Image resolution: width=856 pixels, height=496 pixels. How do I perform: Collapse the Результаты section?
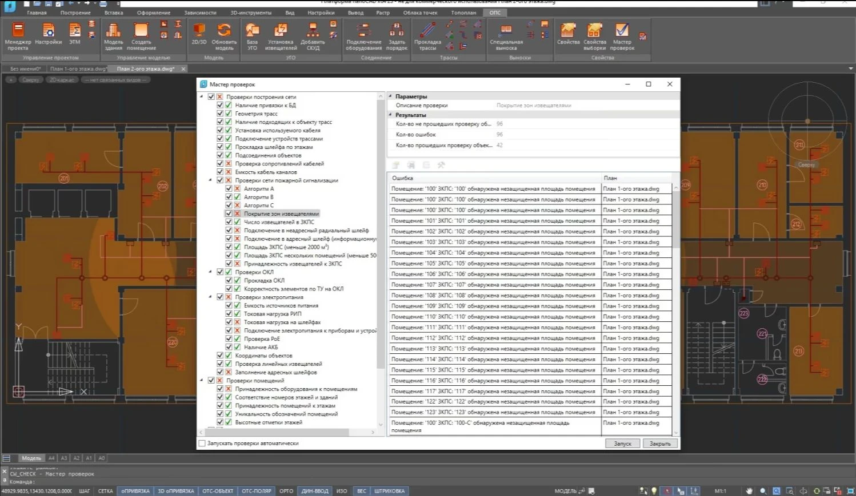tap(391, 115)
